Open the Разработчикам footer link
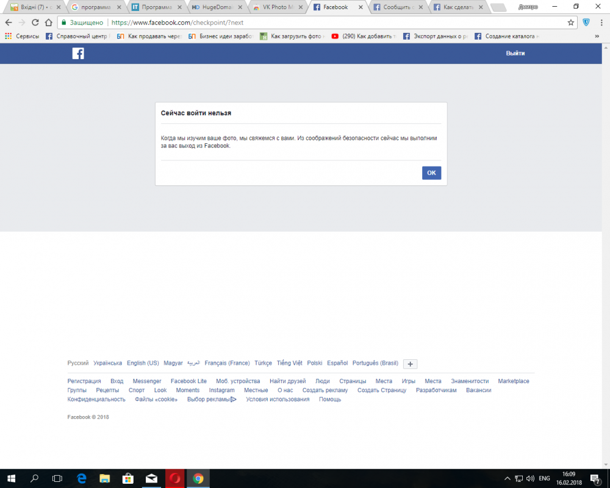The image size is (610, 488). pos(436,390)
